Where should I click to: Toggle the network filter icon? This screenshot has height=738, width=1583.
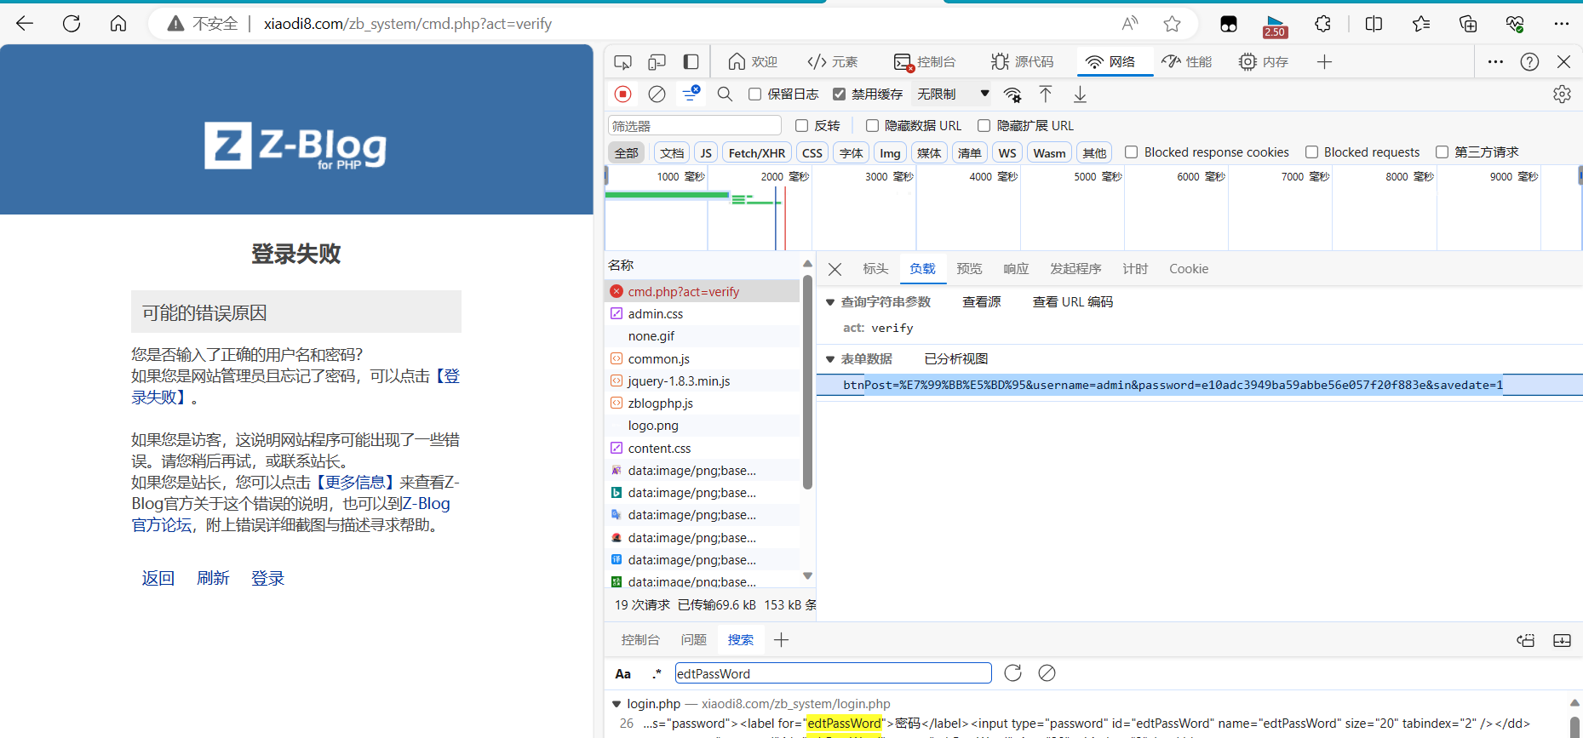[x=691, y=94]
